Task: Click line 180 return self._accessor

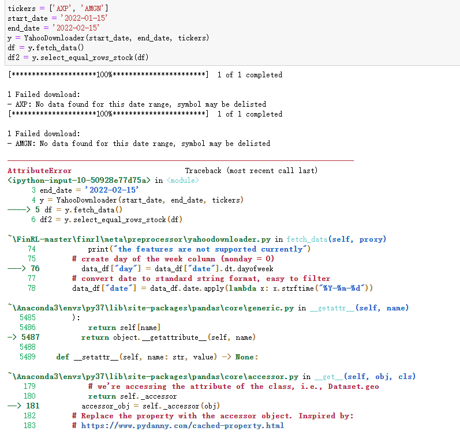Action: pyautogui.click(x=132, y=396)
